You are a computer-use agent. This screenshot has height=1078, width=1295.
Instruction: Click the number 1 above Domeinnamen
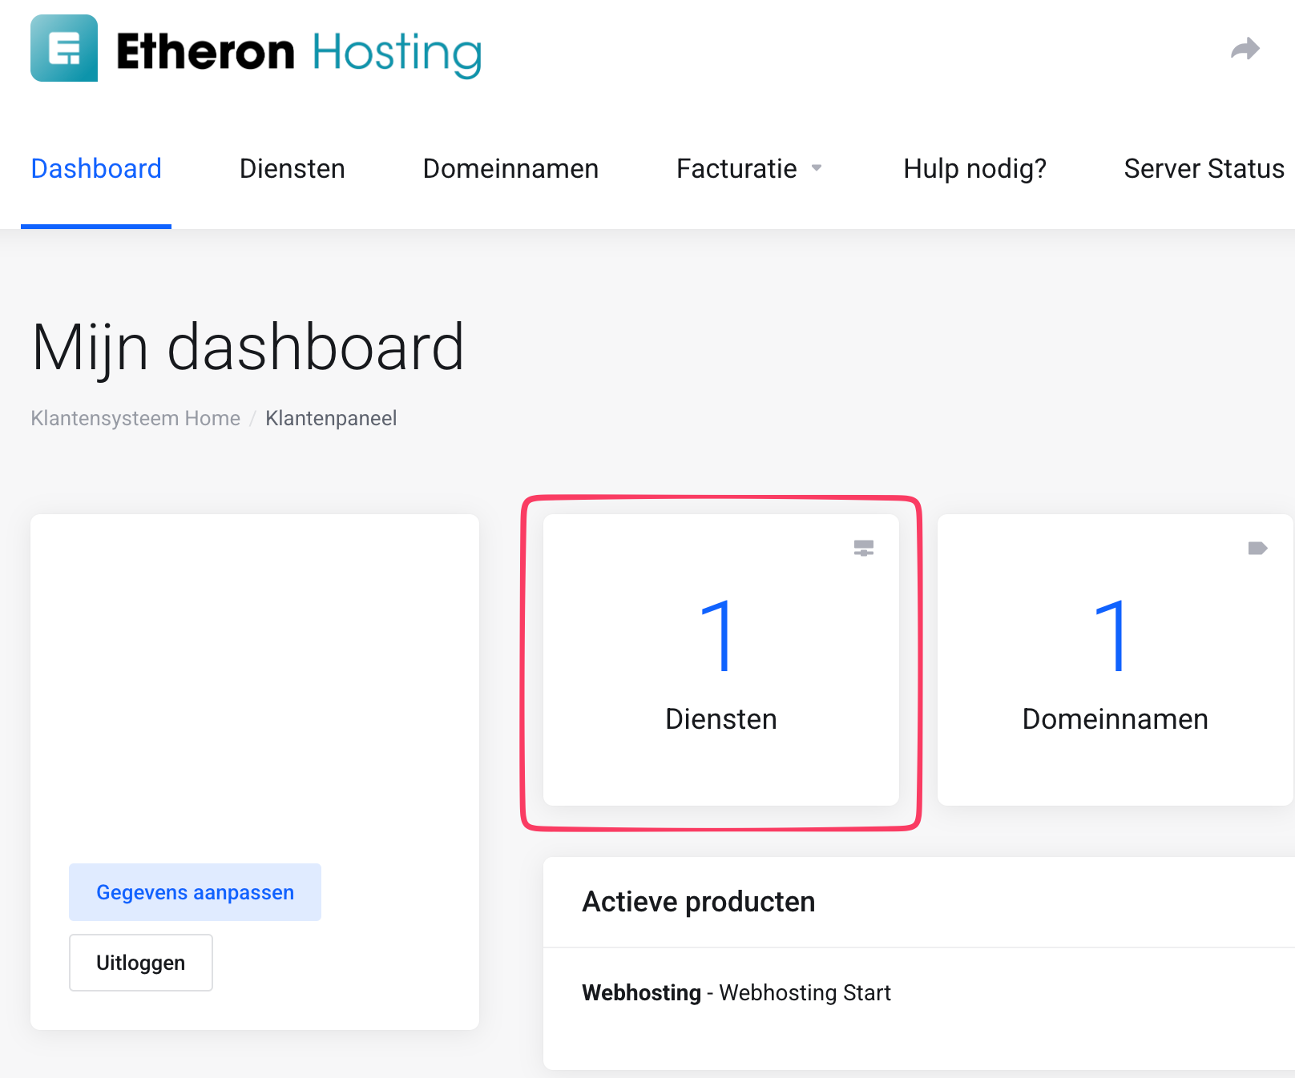tap(1113, 636)
